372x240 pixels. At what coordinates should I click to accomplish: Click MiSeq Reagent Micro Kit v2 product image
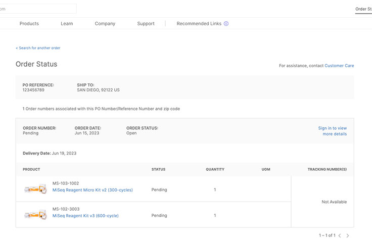[x=35, y=189]
